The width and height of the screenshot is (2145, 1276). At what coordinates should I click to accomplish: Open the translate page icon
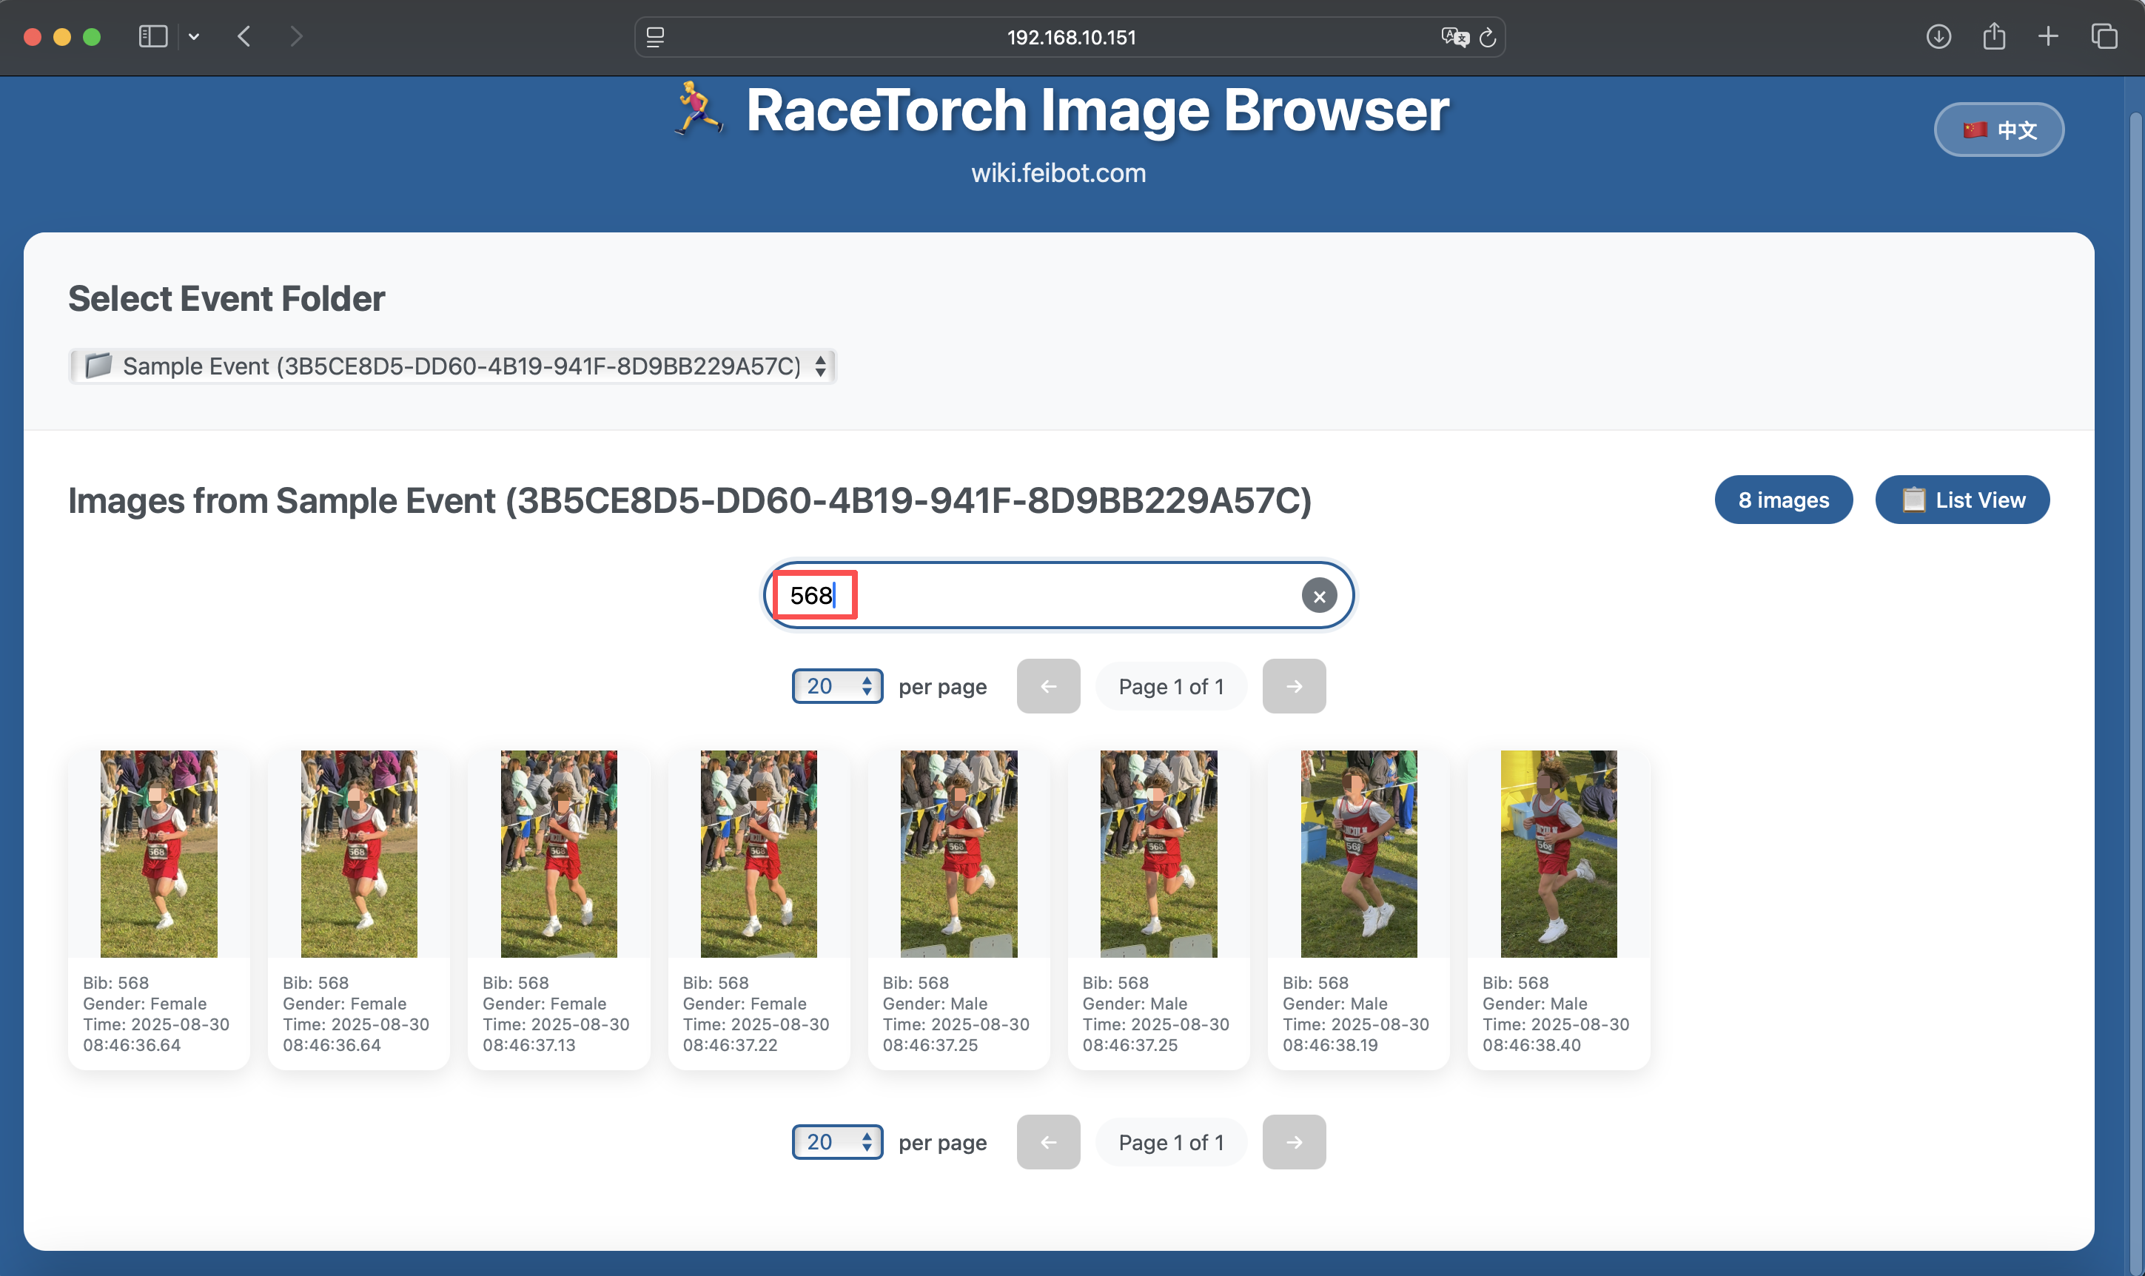1454,37
